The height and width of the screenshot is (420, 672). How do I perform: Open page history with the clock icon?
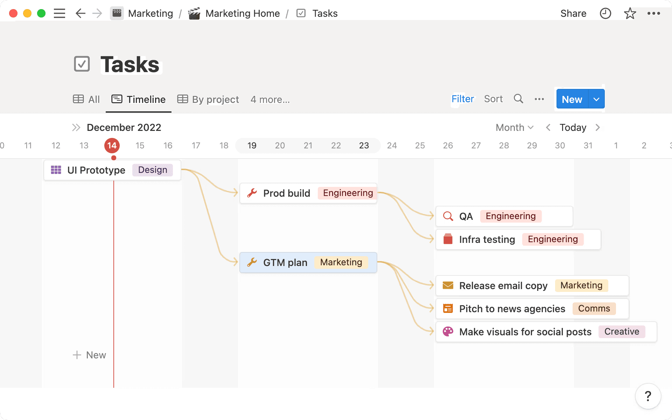point(605,13)
